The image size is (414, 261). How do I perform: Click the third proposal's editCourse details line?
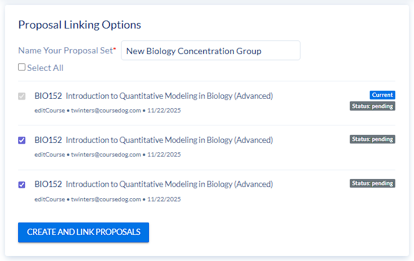tap(108, 199)
